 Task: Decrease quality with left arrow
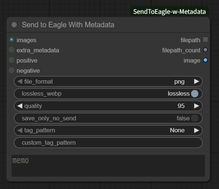pyautogui.click(x=20, y=106)
